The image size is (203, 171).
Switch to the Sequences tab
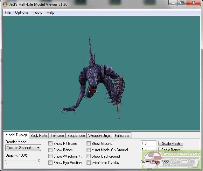pos(76,136)
